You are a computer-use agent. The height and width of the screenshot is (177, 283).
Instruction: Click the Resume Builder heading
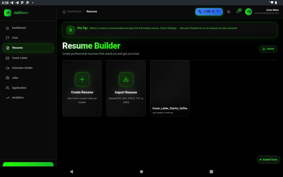91,46
